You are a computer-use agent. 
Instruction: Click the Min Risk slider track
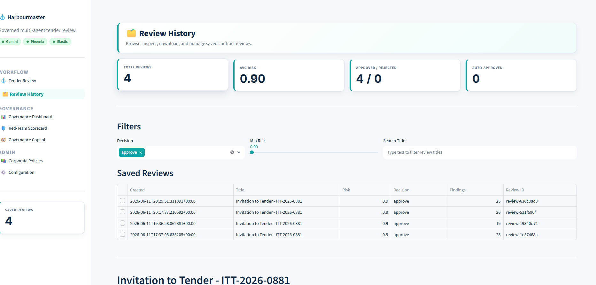tap(315, 152)
